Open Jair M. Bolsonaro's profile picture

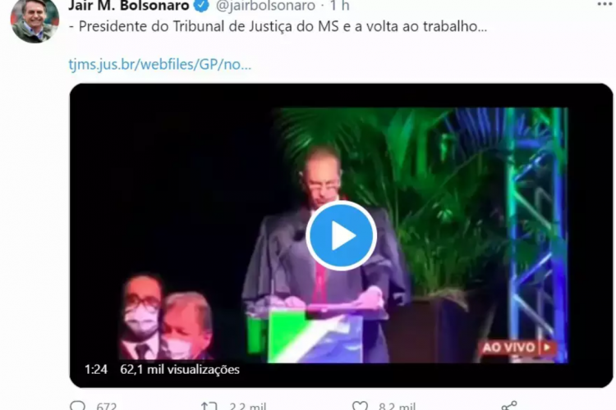(x=34, y=20)
